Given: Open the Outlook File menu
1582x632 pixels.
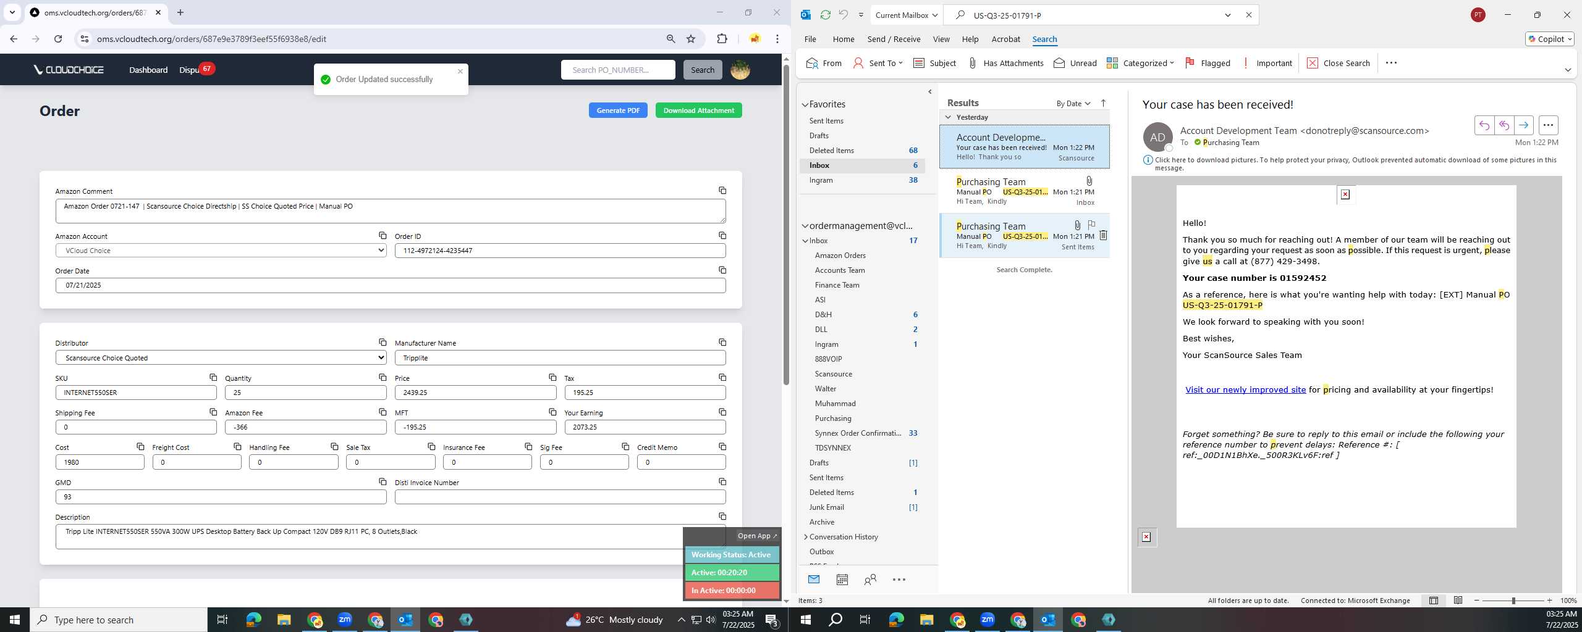Looking at the screenshot, I should (x=810, y=39).
